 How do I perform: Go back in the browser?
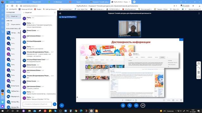(8, 6)
